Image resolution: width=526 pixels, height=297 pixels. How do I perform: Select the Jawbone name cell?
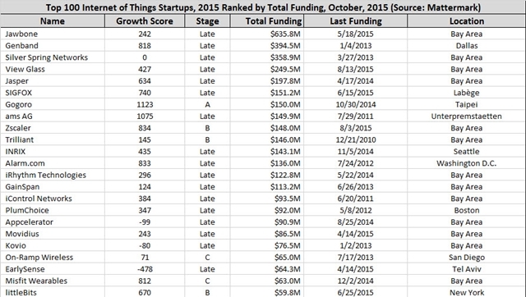coord(53,34)
